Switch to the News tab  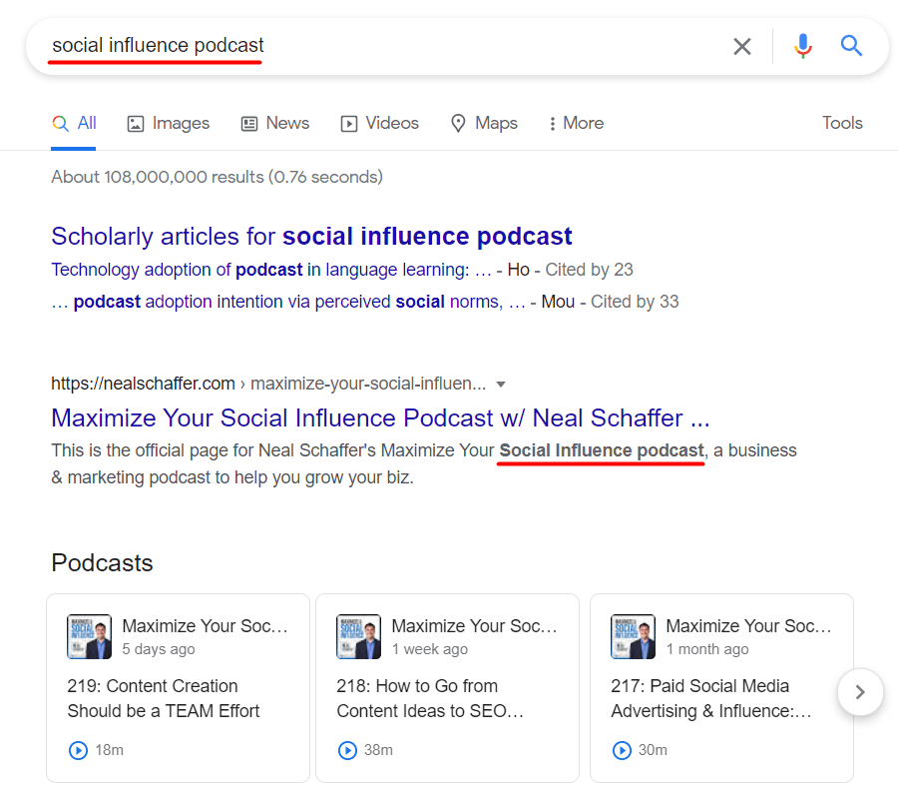tap(275, 123)
